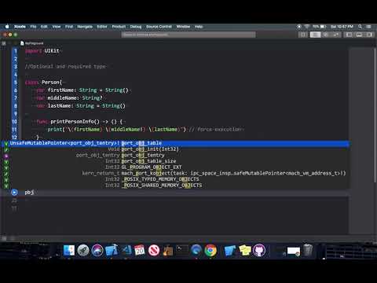Click the function icon beside port_obj_init
The width and height of the screenshot is (377, 283).
6,149
